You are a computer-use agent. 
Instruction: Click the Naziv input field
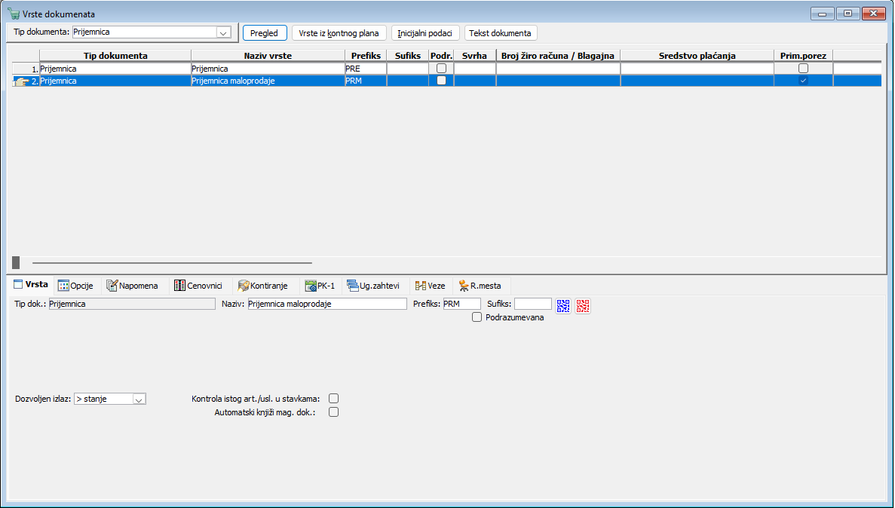pos(326,304)
